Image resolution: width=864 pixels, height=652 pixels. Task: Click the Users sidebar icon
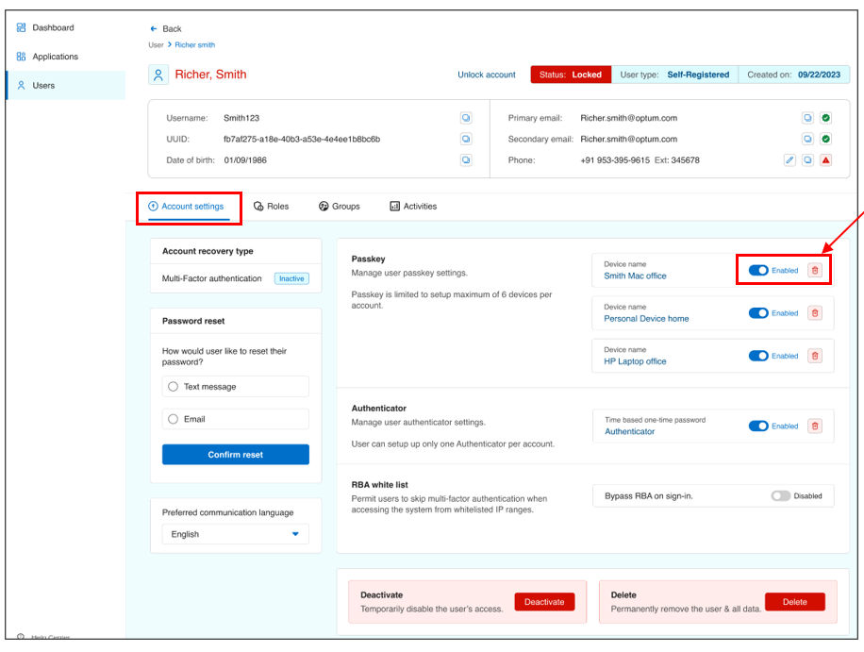pos(21,86)
